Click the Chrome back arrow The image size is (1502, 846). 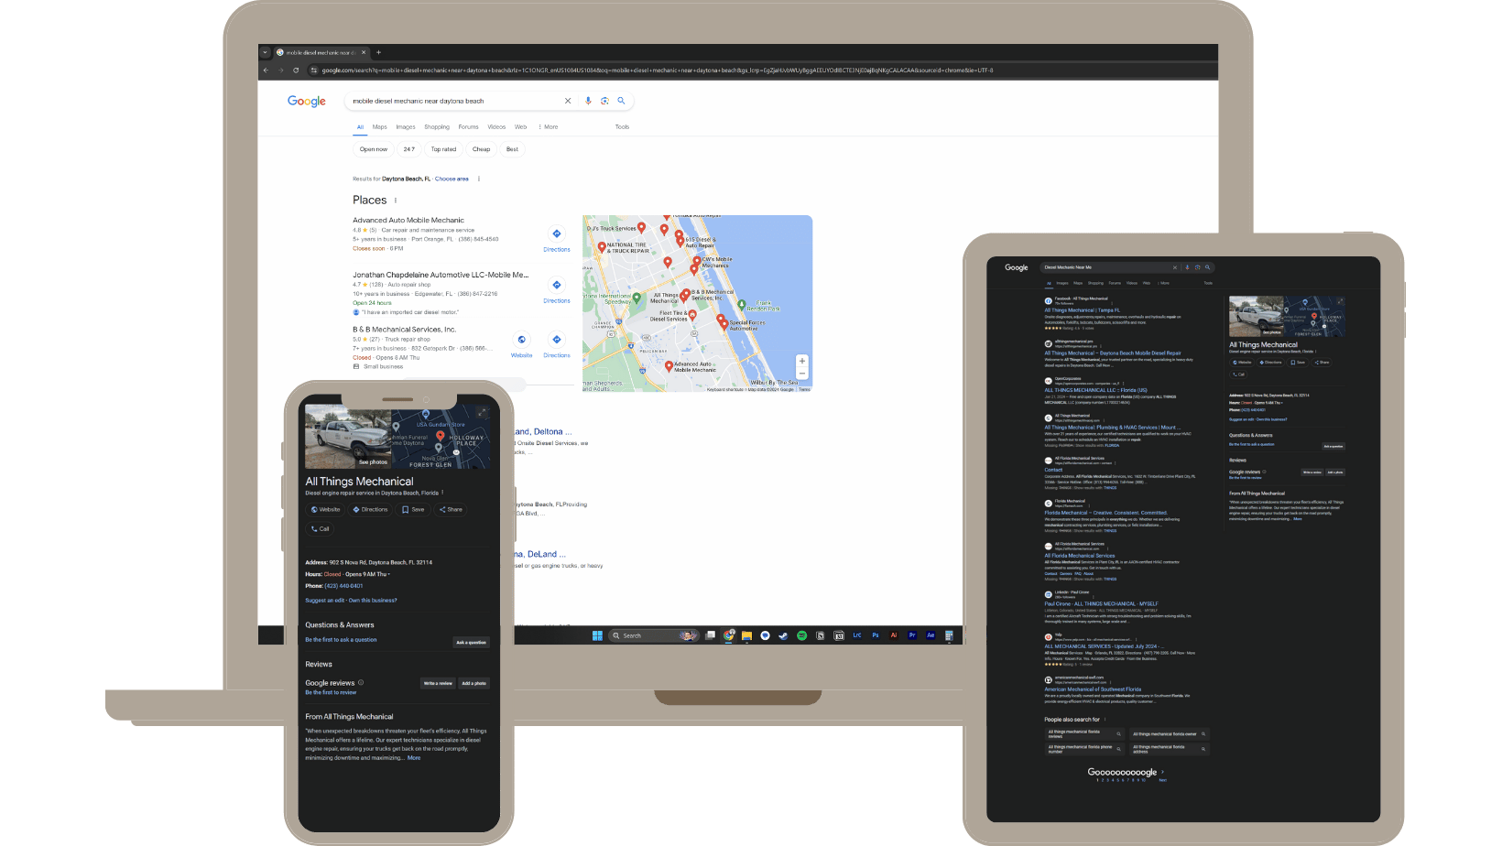tap(267, 70)
